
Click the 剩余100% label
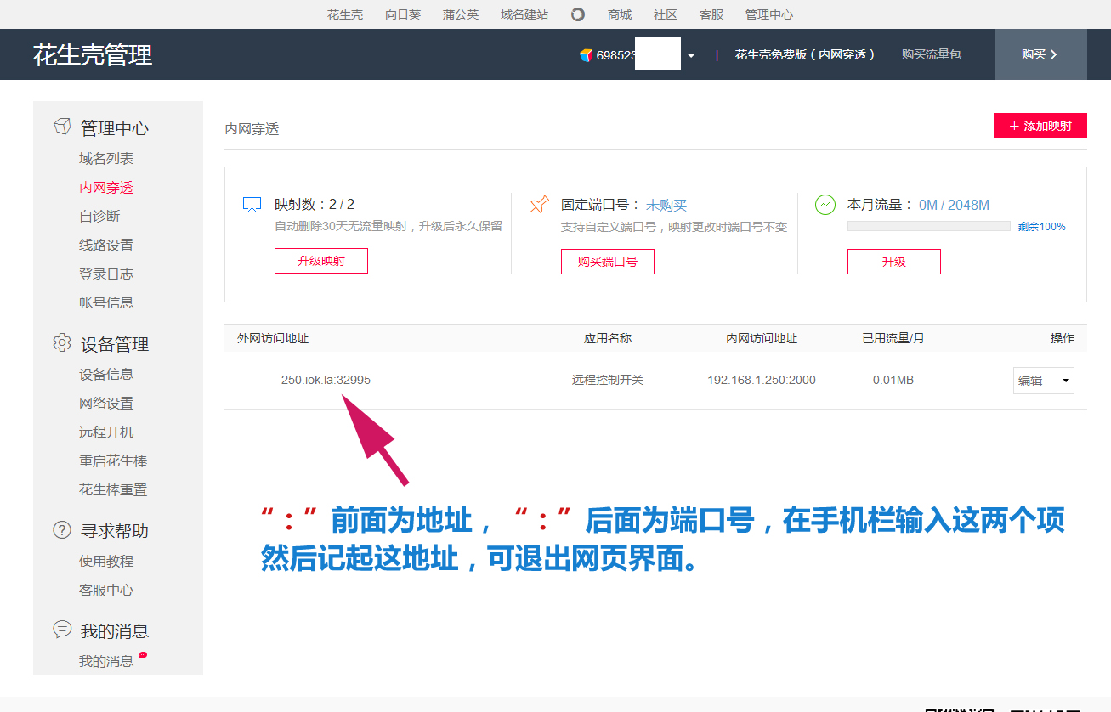point(1042,227)
